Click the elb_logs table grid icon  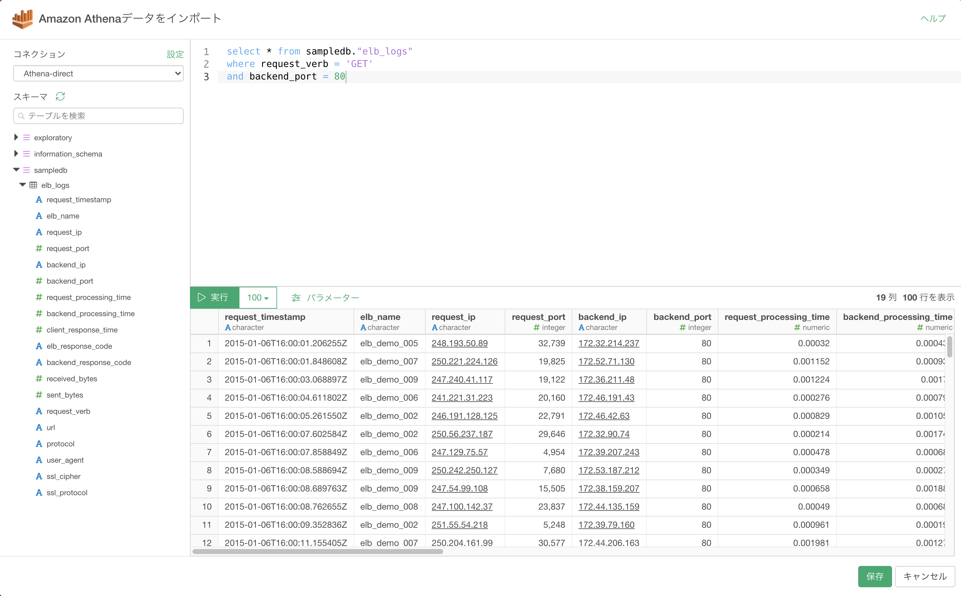coord(34,185)
